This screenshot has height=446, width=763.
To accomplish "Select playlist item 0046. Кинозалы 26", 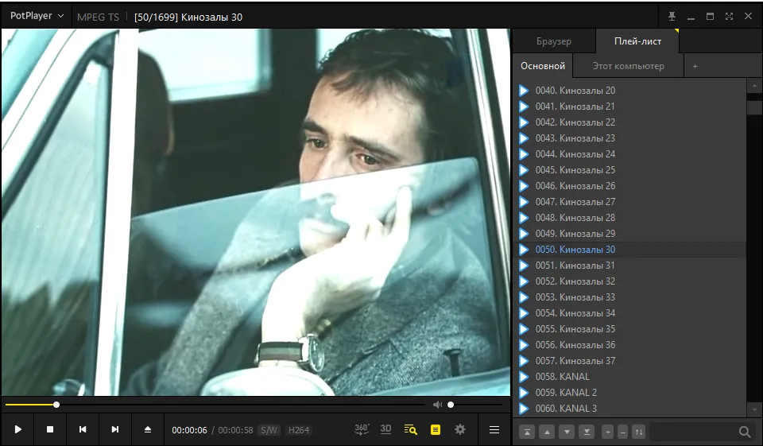I will click(629, 186).
